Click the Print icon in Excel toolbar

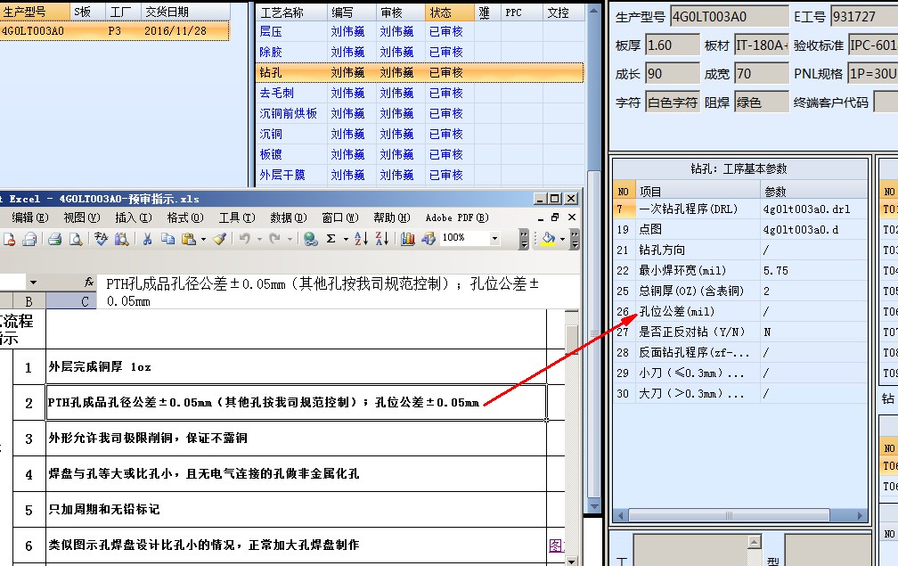55,239
